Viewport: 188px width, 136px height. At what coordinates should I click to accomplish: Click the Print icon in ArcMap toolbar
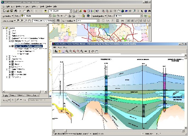(16, 11)
